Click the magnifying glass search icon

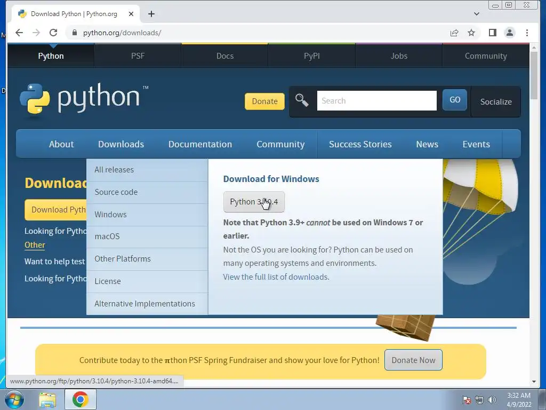click(302, 100)
